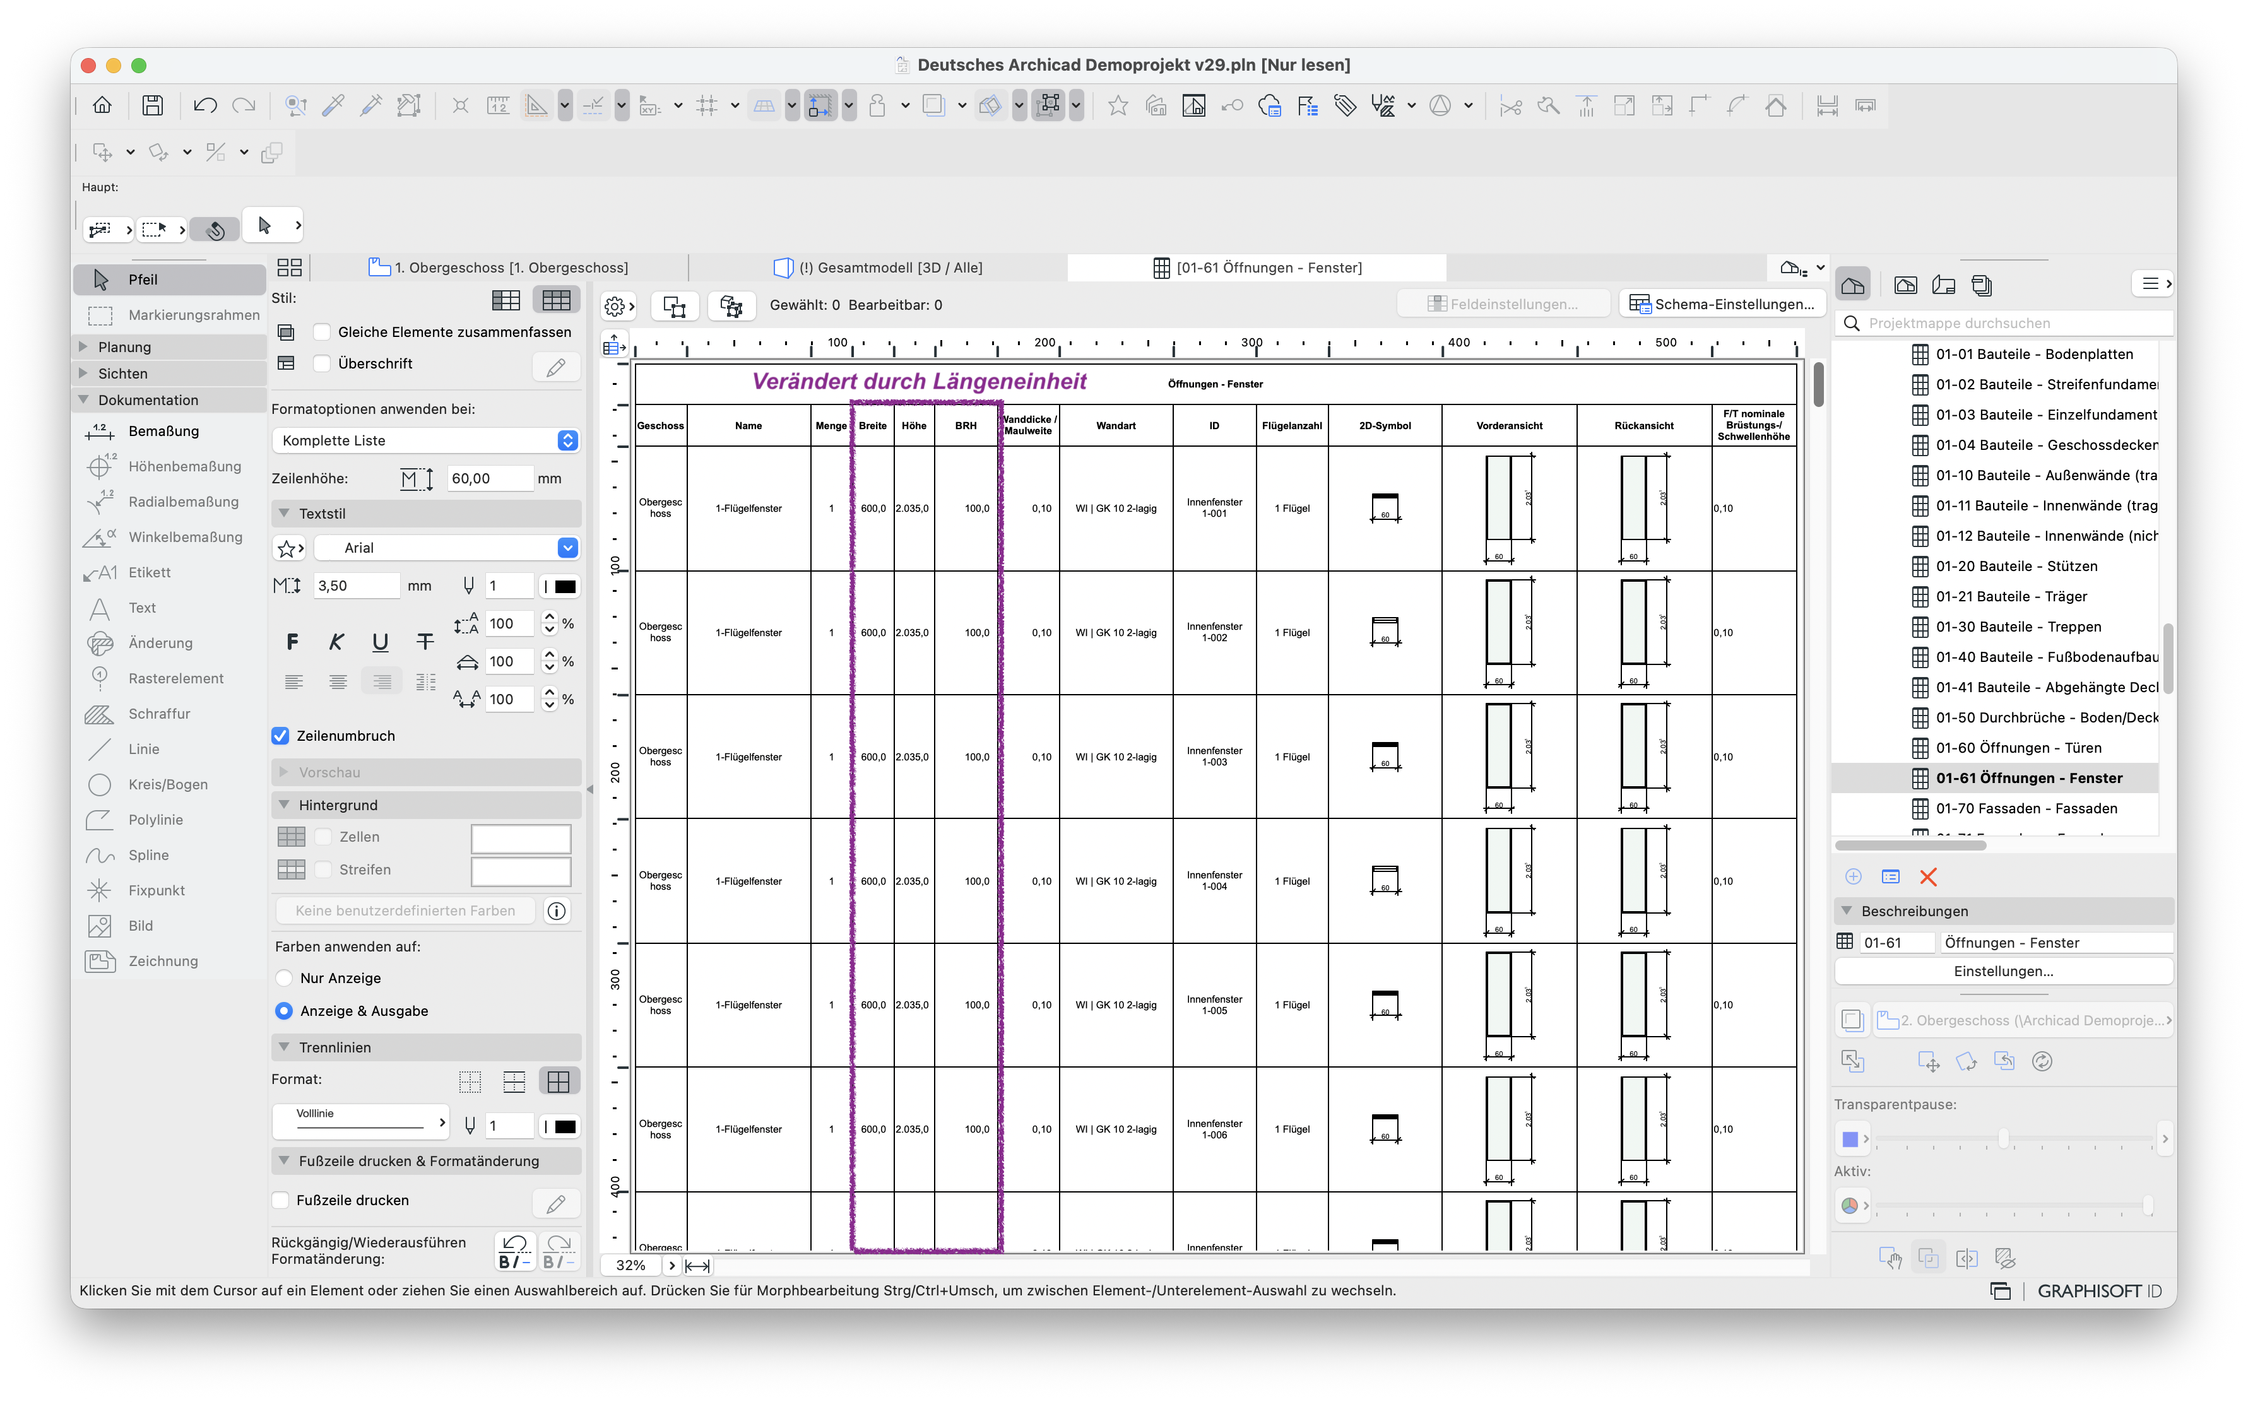Open the tab overview grid icon
Viewport: 2248px width, 1402px height.
[289, 268]
